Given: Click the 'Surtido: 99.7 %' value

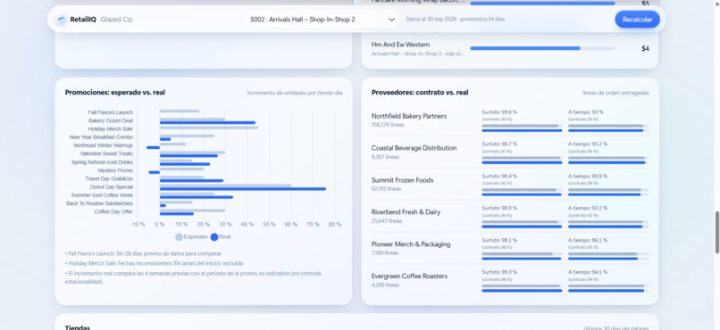Looking at the screenshot, I should coord(499,144).
